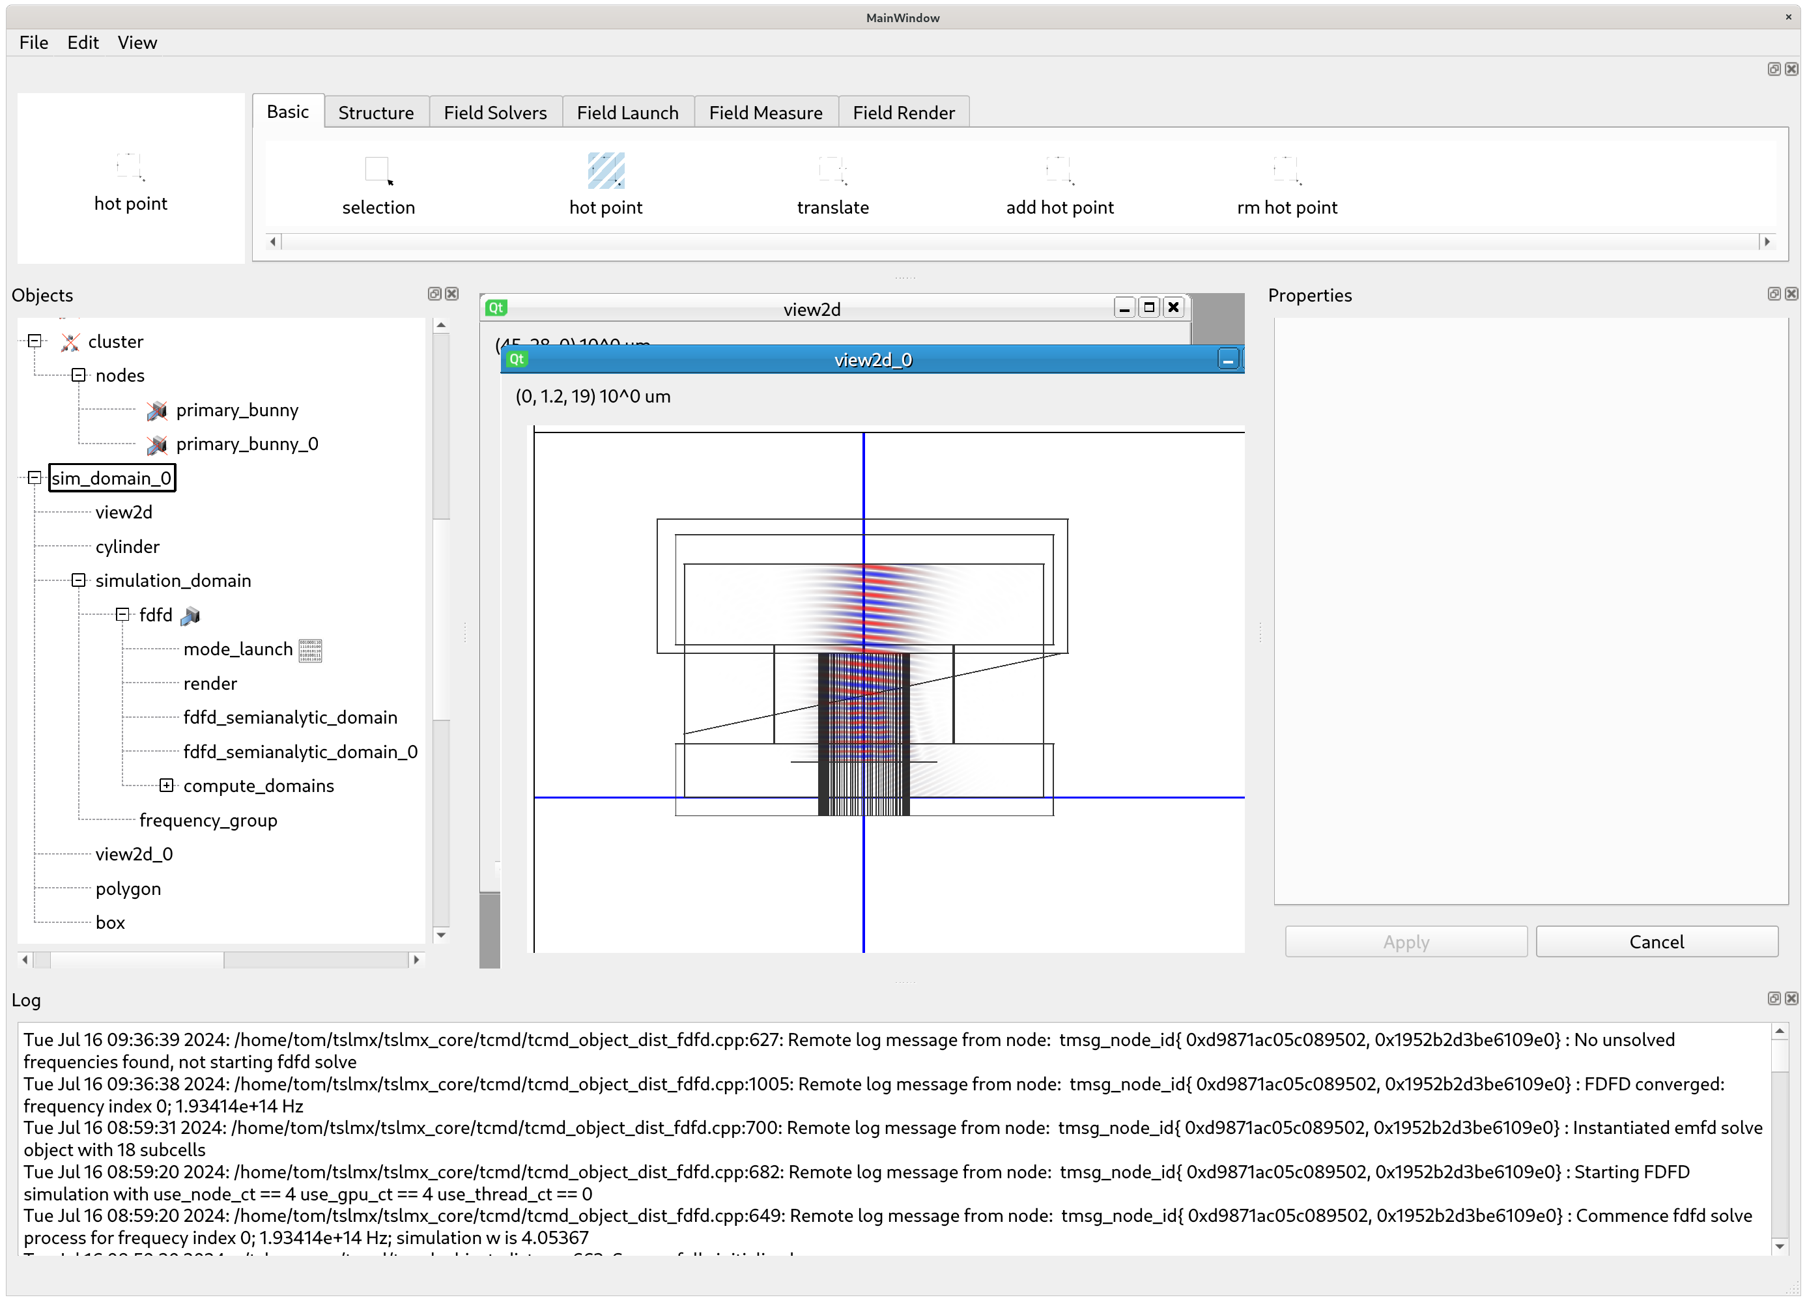Click the add hot point icon
1807x1302 pixels.
(1060, 170)
